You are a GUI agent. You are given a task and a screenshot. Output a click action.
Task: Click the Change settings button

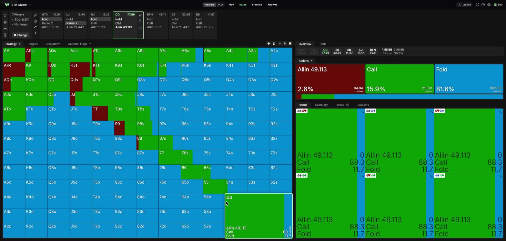[20, 35]
